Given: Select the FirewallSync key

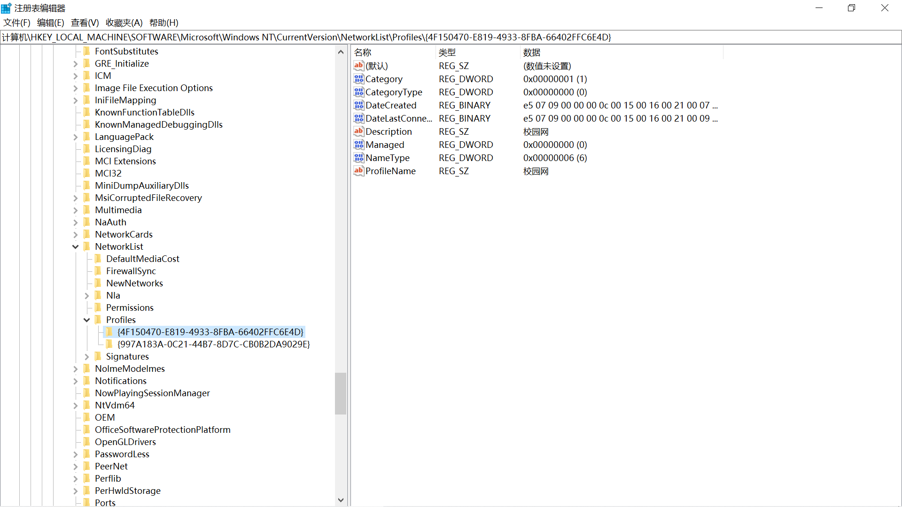Looking at the screenshot, I should pyautogui.click(x=131, y=271).
